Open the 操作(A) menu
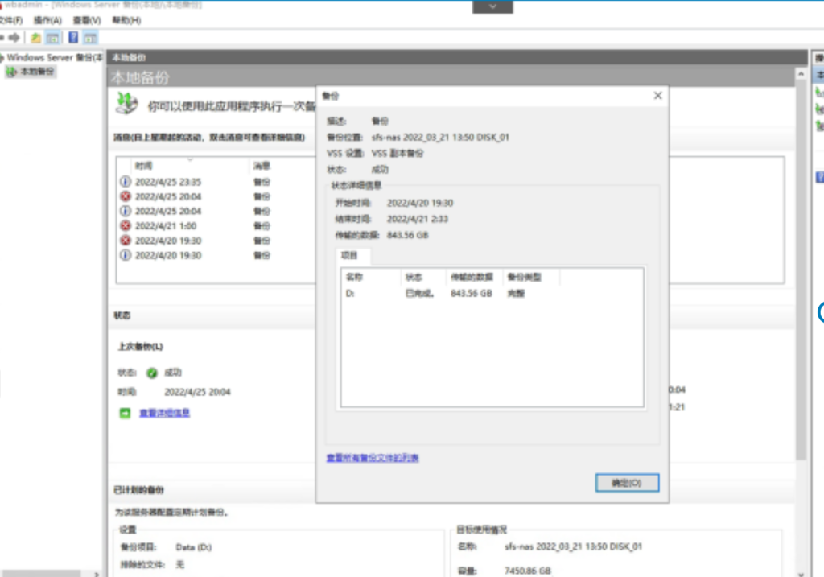824x577 pixels. click(x=47, y=20)
